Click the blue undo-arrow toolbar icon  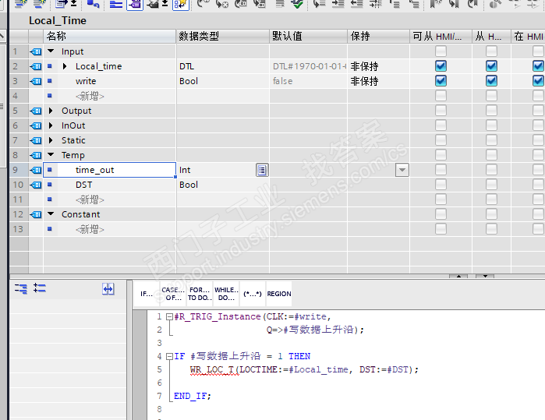(93, 4)
